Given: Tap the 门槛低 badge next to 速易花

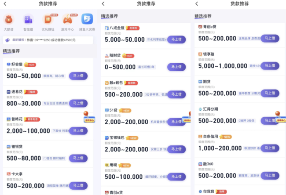Looking at the screenshot, I should coord(31,92).
